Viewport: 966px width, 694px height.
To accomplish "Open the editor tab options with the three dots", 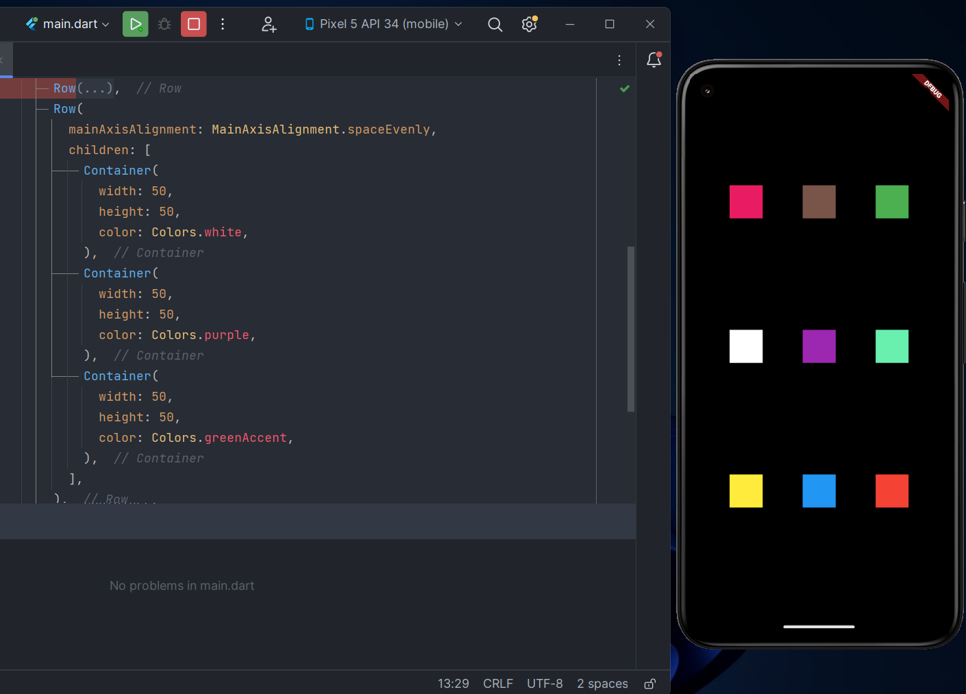I will (619, 60).
